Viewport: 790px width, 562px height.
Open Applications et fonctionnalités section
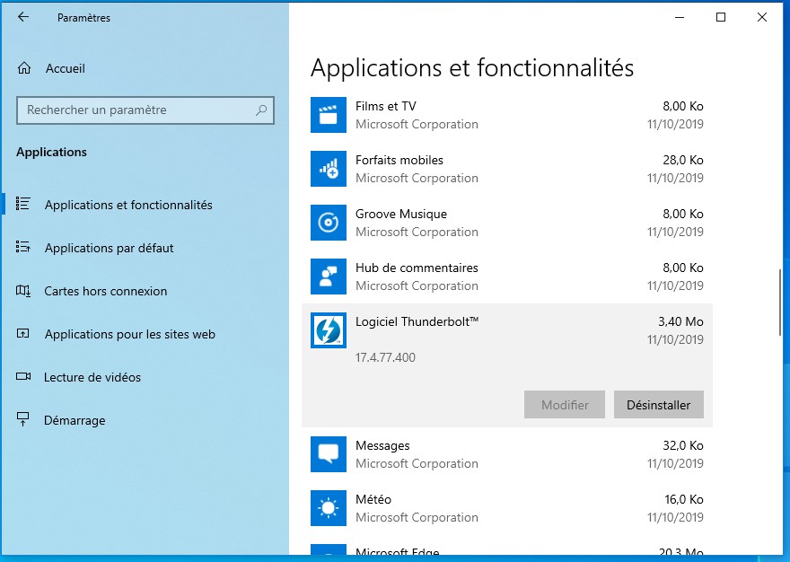tap(128, 205)
